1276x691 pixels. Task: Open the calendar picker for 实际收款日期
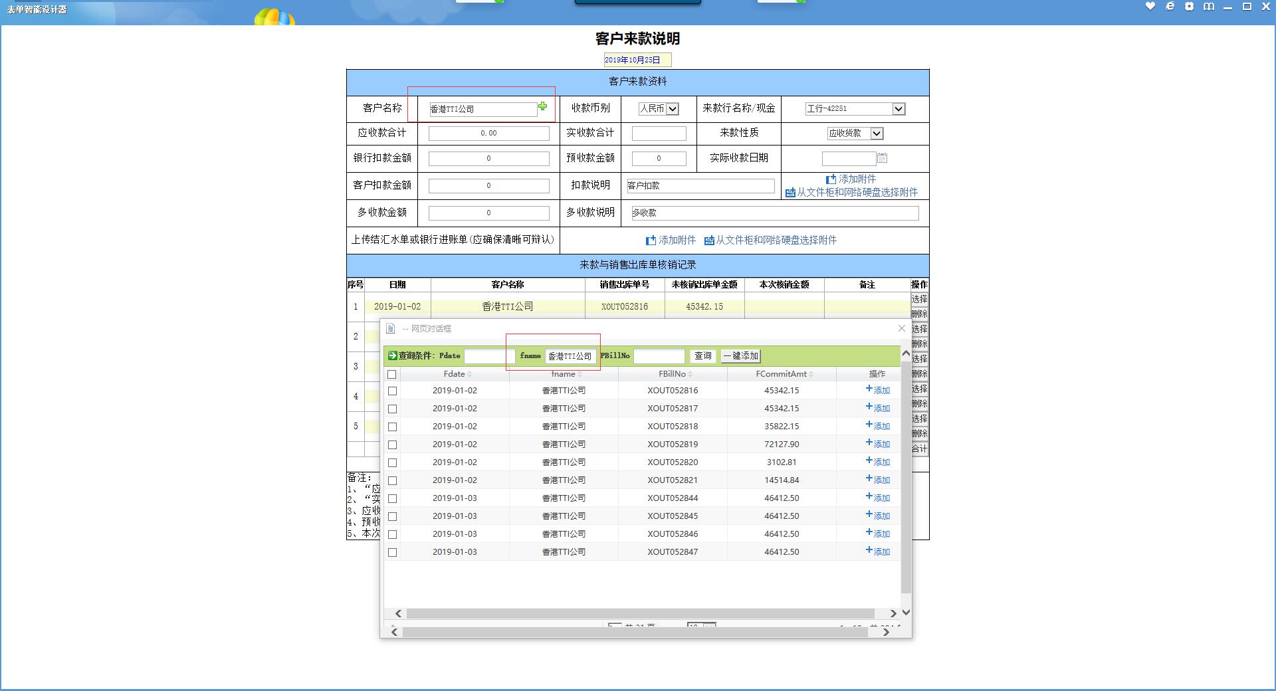[x=883, y=158]
